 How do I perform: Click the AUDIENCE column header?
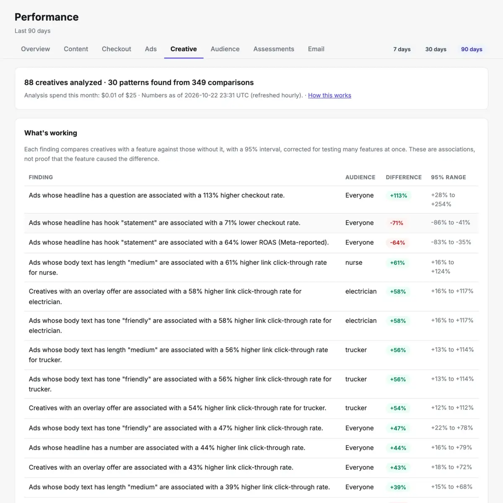pyautogui.click(x=360, y=177)
